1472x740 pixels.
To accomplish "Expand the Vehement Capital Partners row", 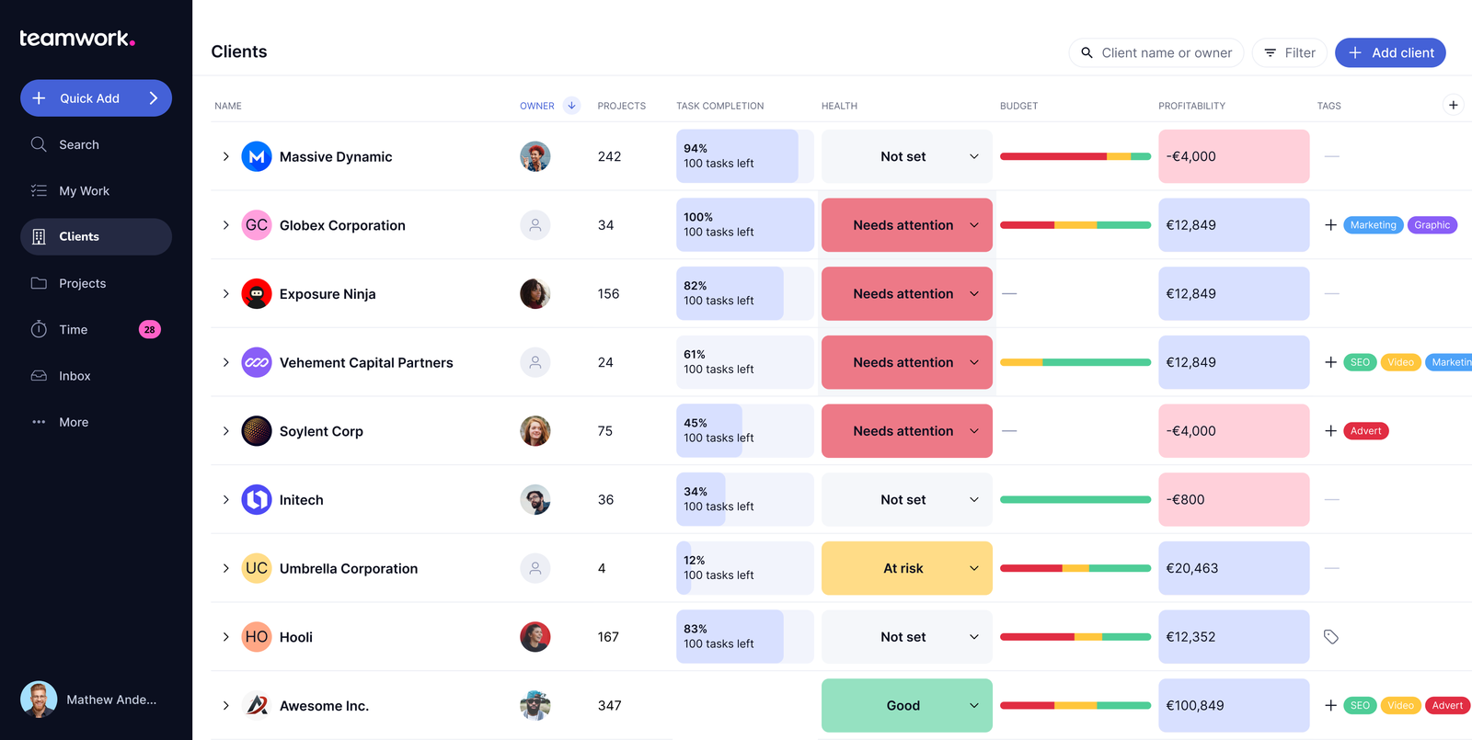I will [226, 362].
